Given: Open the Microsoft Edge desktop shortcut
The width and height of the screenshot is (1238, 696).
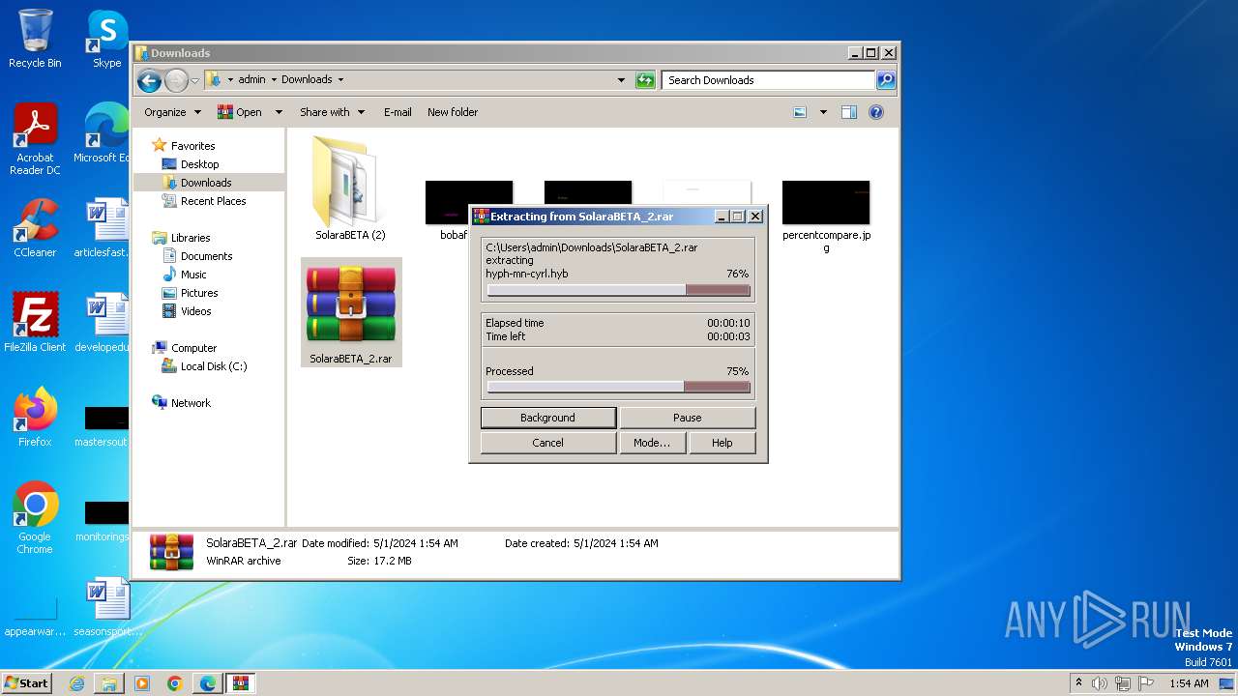Looking at the screenshot, I should pos(102,133).
